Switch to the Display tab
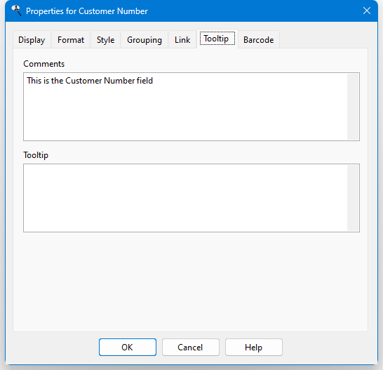The image size is (383, 370). 32,39
